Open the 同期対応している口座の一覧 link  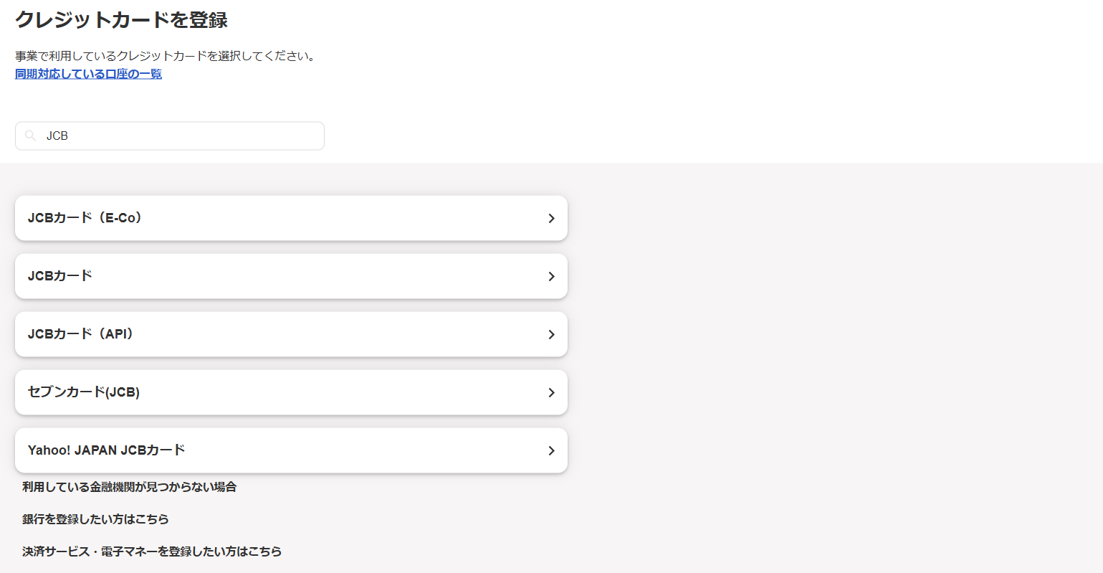[88, 74]
